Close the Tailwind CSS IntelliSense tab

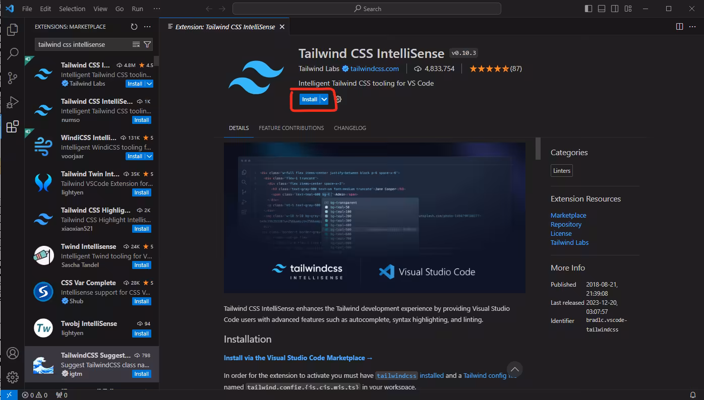pyautogui.click(x=282, y=27)
